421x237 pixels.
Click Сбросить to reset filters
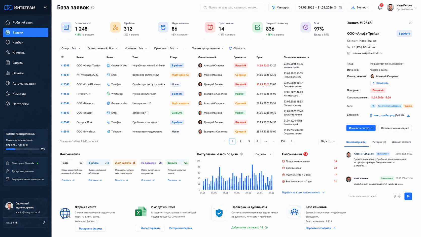click(x=237, y=48)
